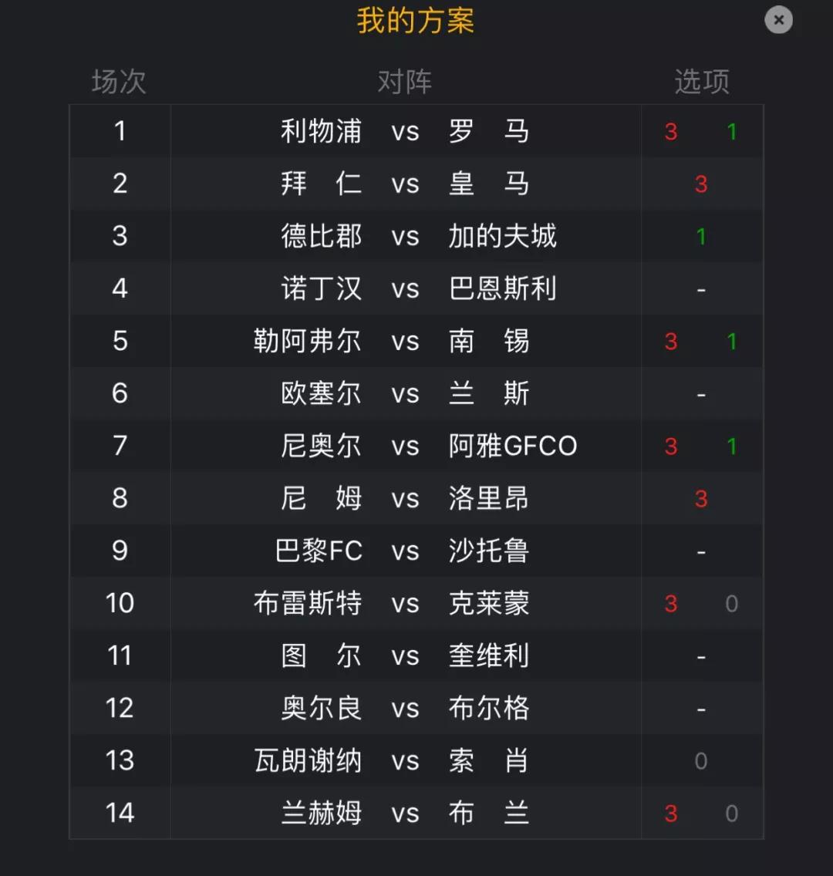Click green 1 option for 德比郡 match
Image resolution: width=833 pixels, height=876 pixels.
701,237
